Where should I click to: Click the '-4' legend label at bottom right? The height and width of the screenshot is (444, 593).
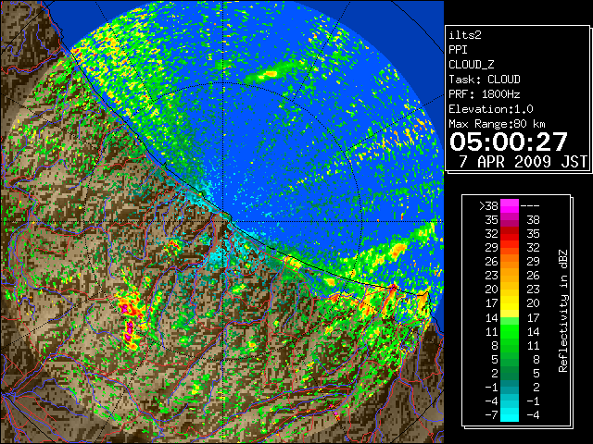pos(533,414)
